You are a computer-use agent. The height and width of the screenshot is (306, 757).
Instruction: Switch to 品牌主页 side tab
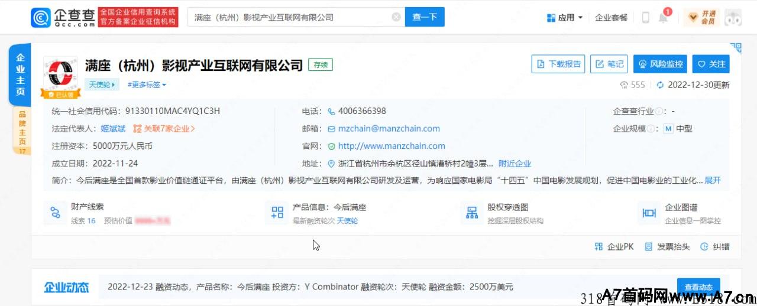point(22,131)
